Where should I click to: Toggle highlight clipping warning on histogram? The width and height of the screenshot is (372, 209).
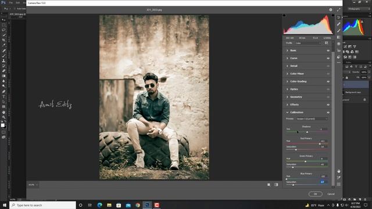click(333, 16)
